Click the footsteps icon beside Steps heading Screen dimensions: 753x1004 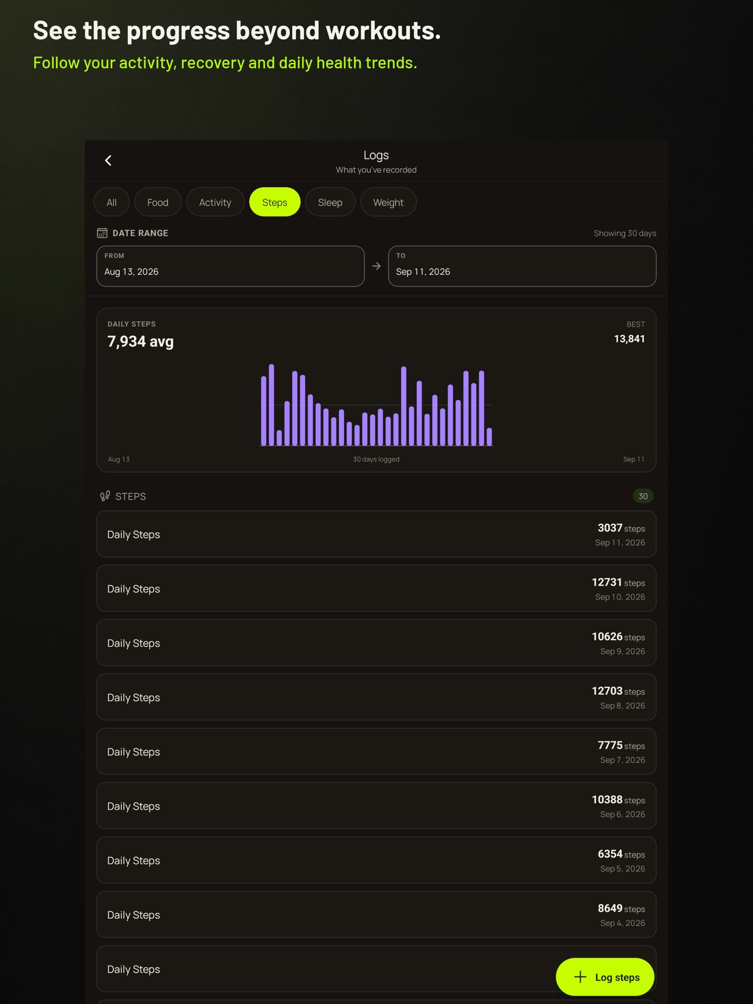pyautogui.click(x=105, y=496)
